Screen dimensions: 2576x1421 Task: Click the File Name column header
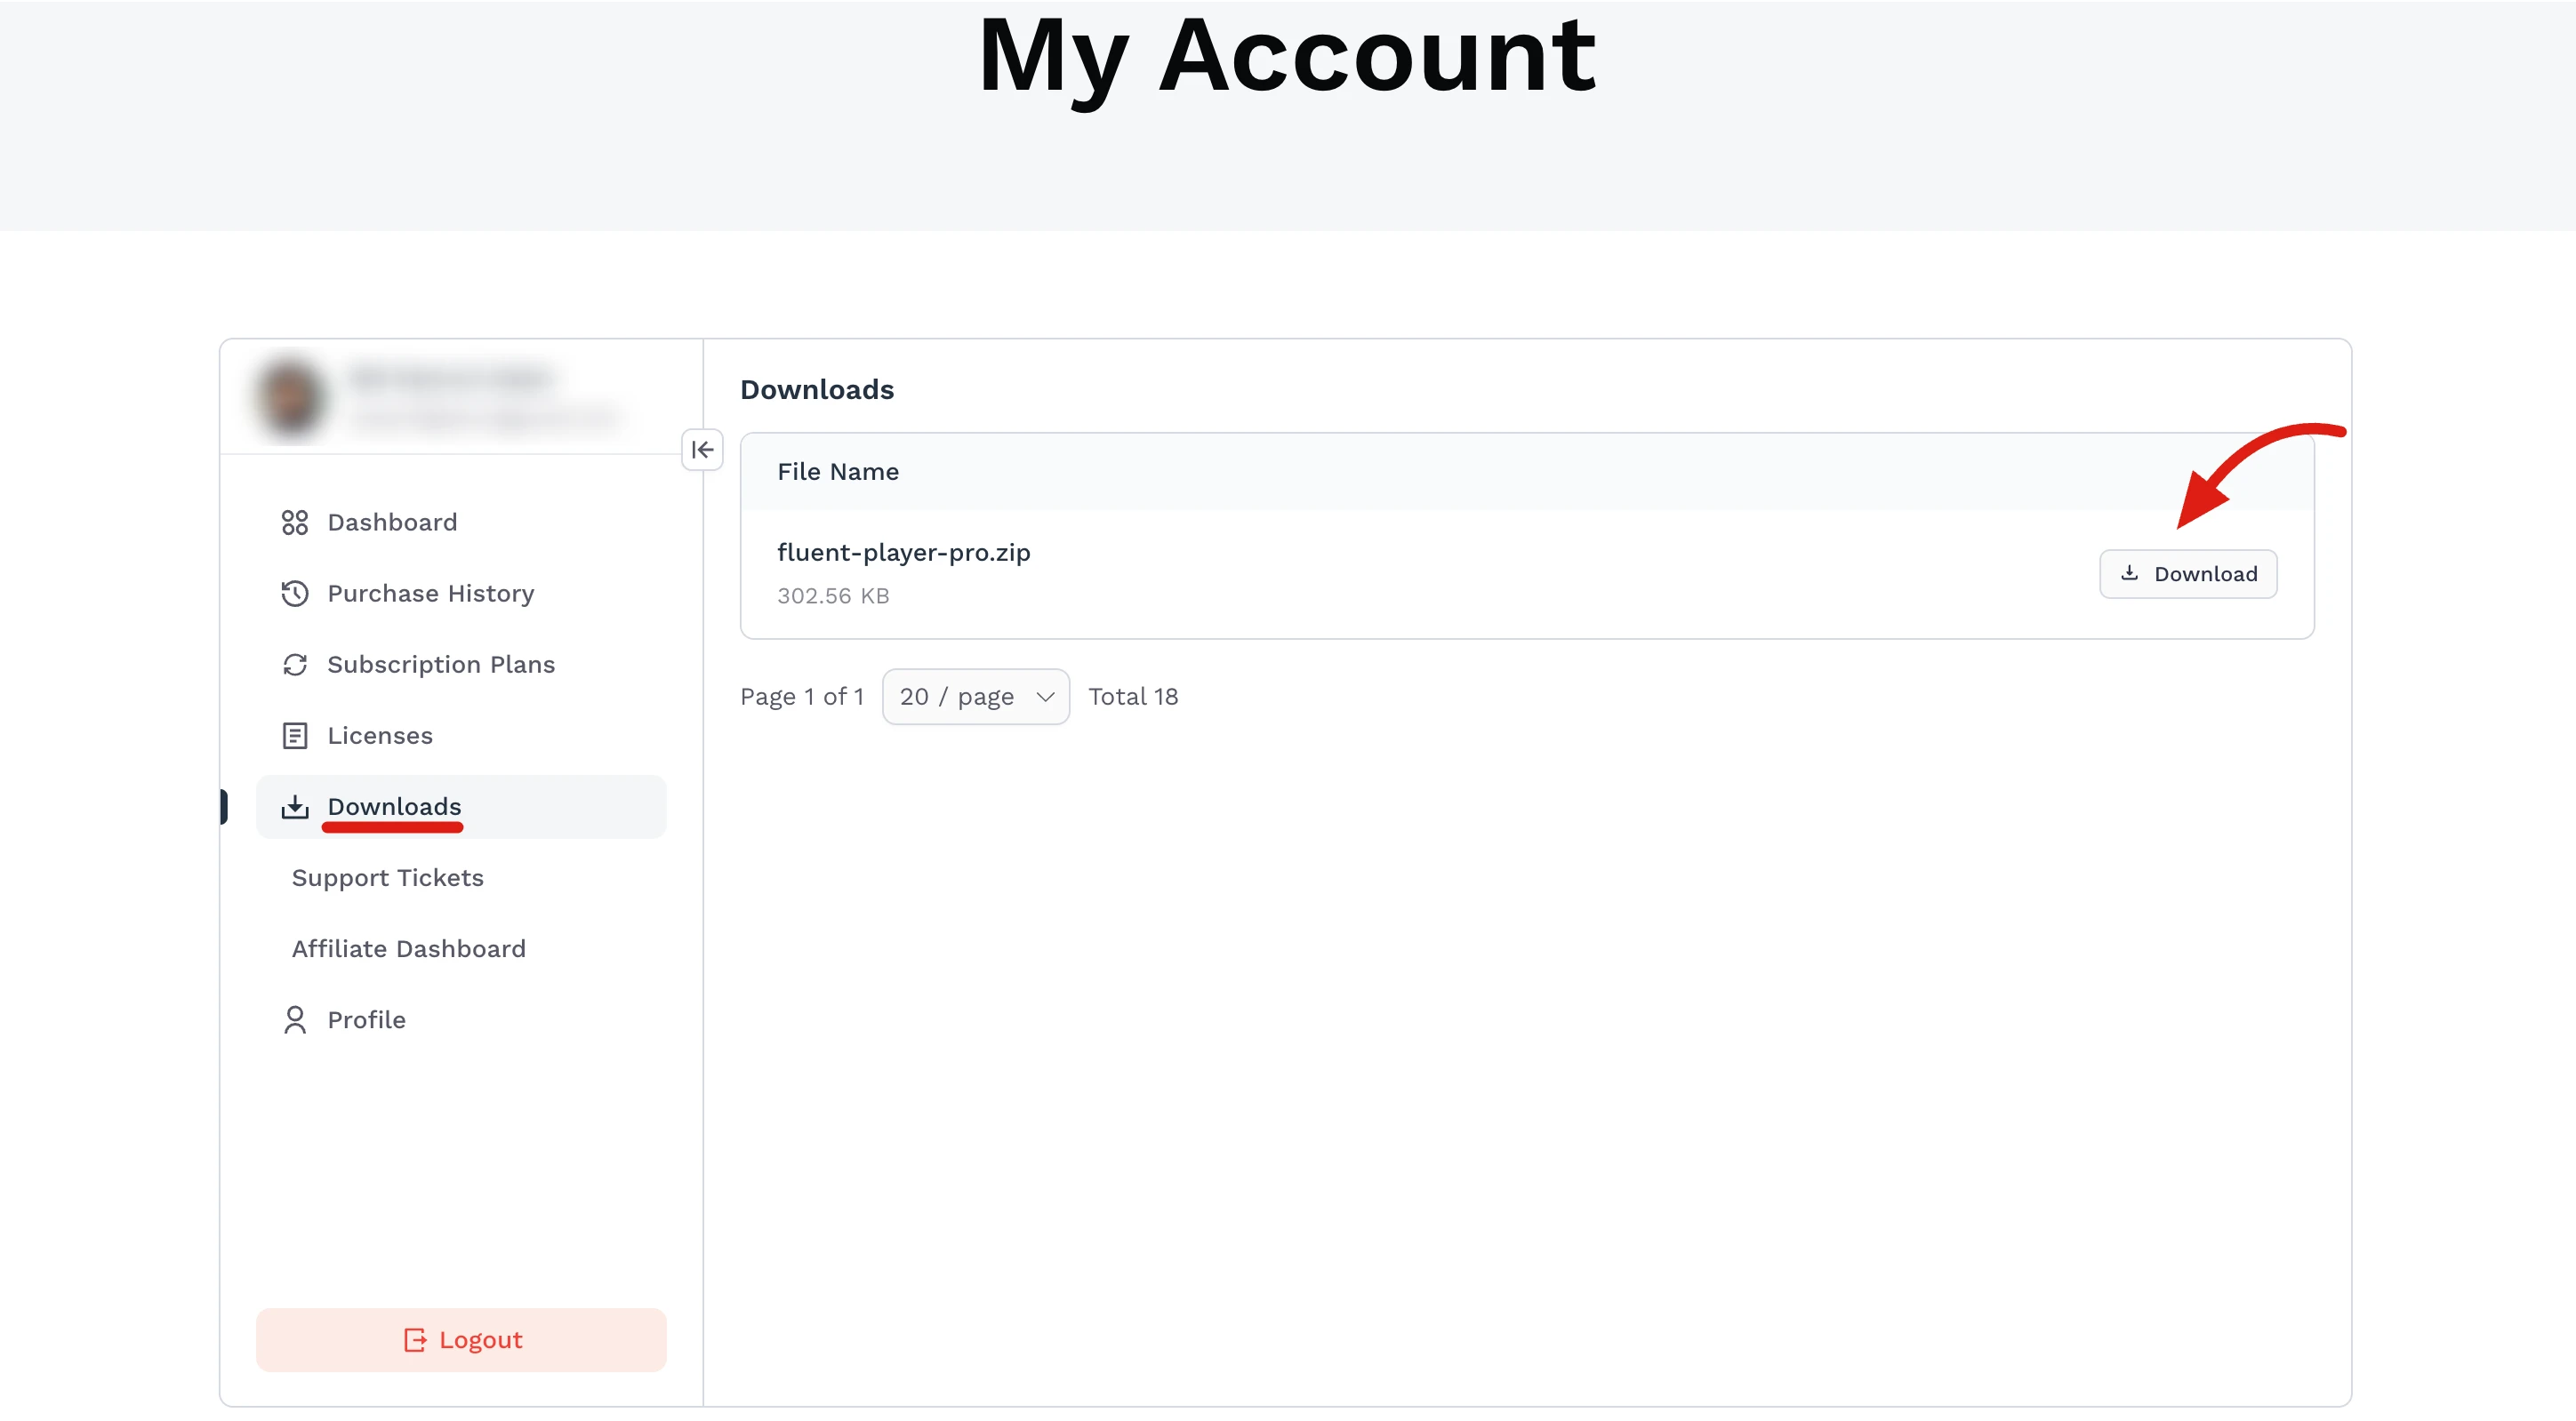coord(838,472)
